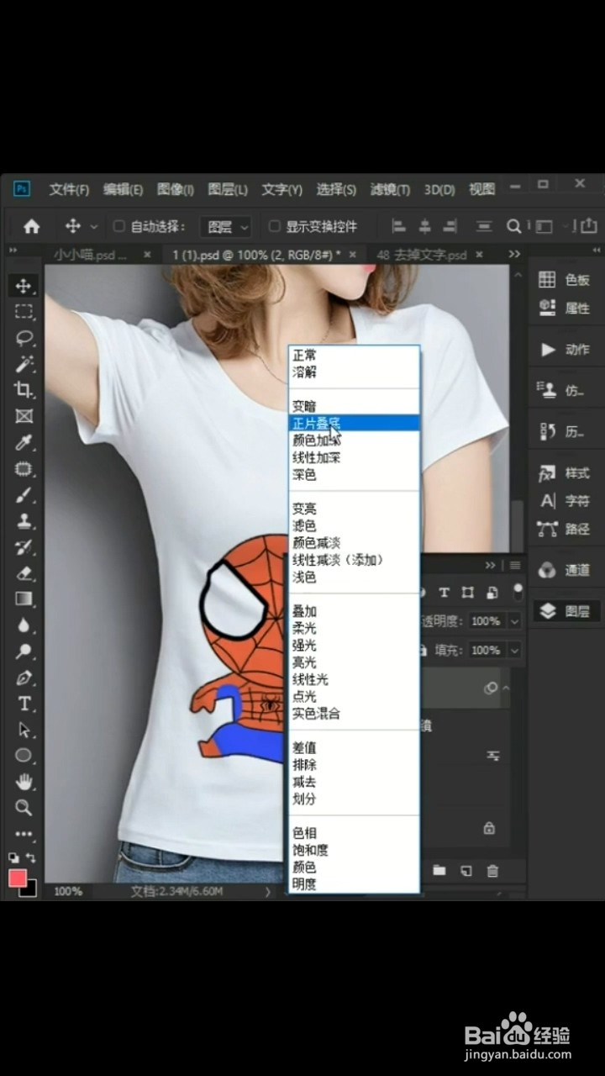Open the 不透明度 100% dropdown arrow
The height and width of the screenshot is (1076, 605).
click(x=514, y=621)
